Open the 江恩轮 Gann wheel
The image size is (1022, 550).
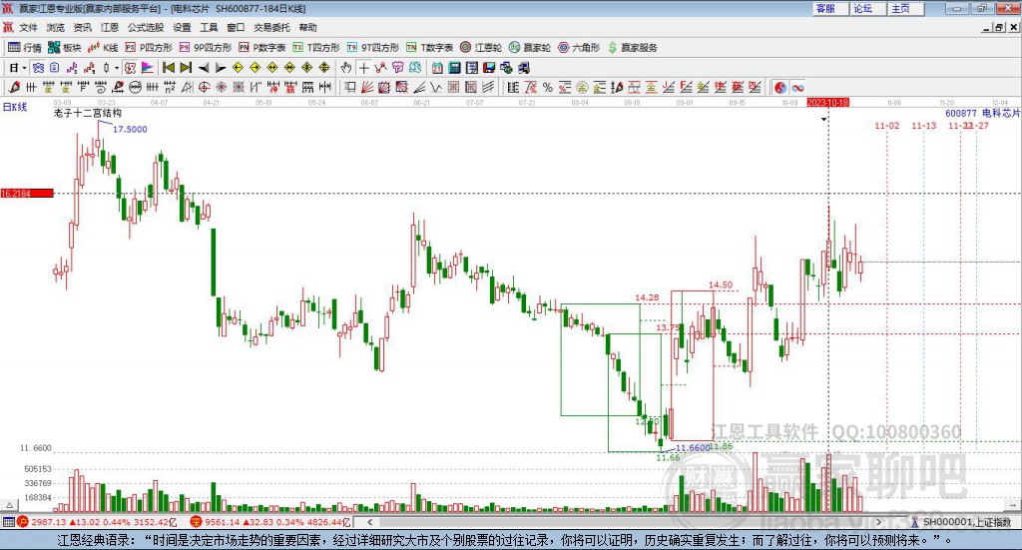[481, 48]
